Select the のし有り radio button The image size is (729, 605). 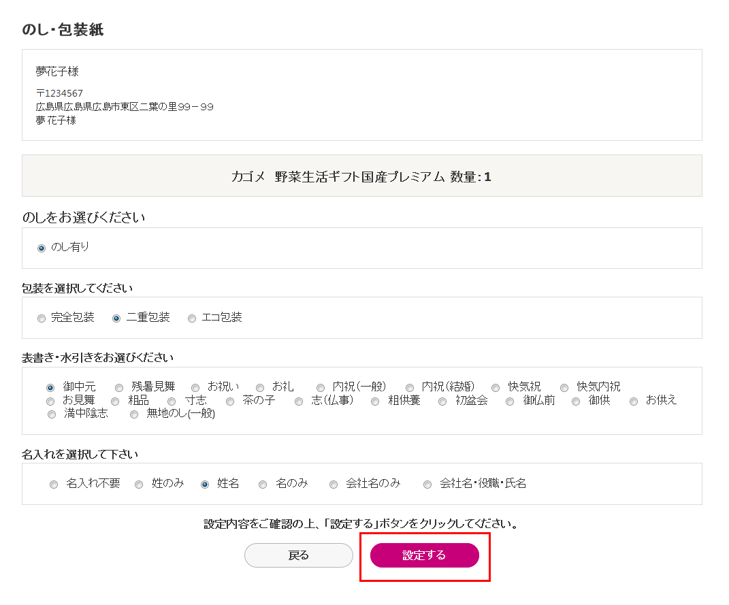pyautogui.click(x=42, y=248)
